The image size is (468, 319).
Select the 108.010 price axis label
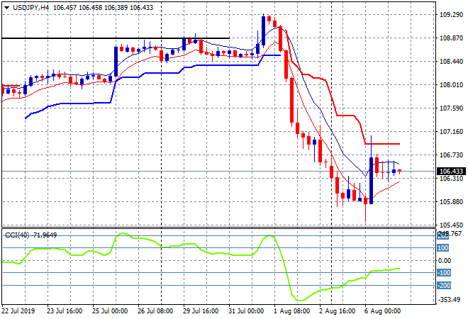(x=451, y=85)
